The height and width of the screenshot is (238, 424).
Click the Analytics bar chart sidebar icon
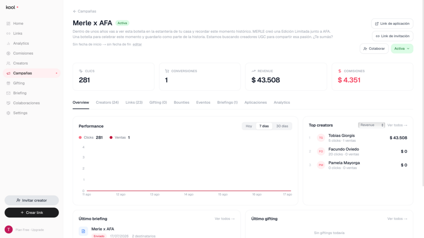[x=8, y=43]
